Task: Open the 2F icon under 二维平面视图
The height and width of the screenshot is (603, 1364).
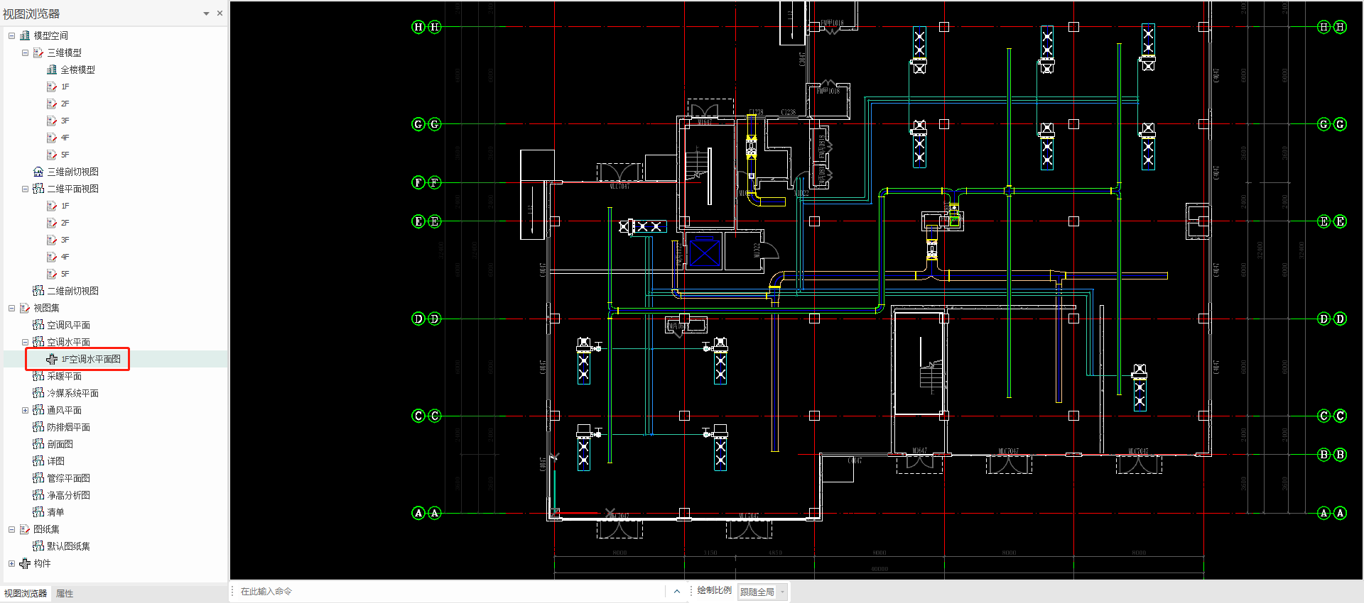Action: tap(52, 223)
